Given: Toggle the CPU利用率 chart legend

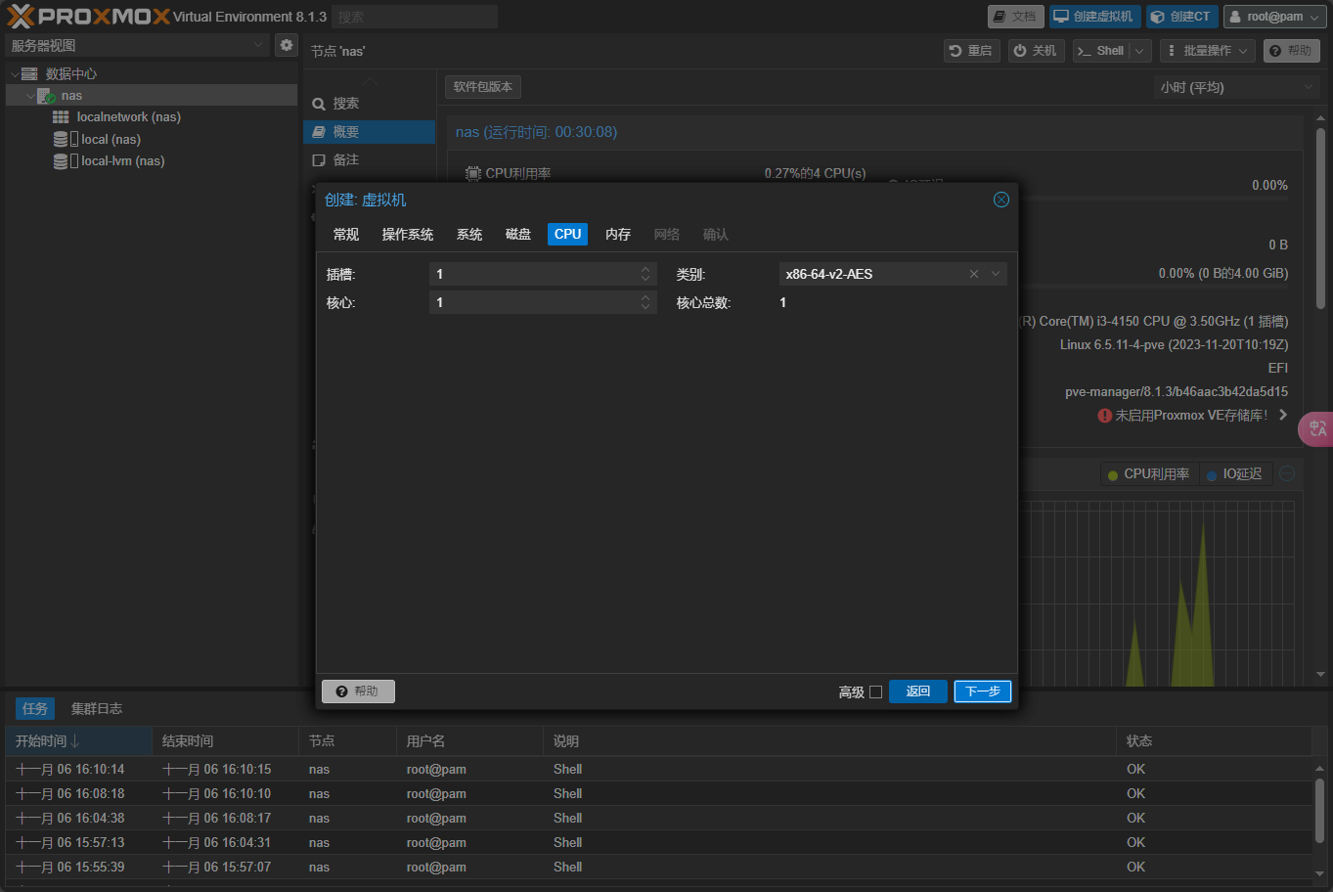Looking at the screenshot, I should [x=1147, y=474].
